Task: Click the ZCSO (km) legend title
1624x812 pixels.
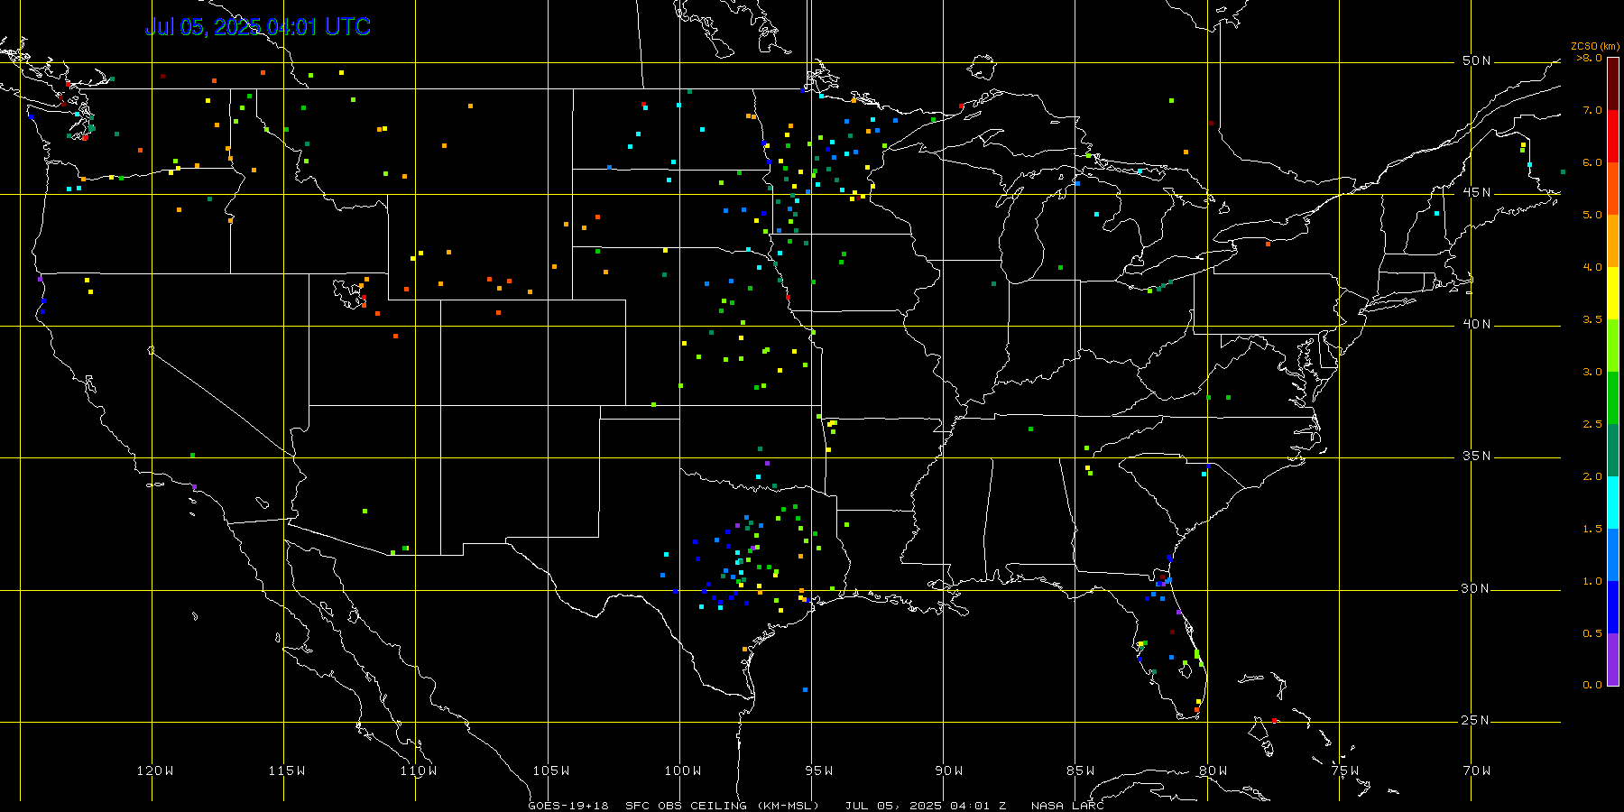Action: click(1595, 46)
